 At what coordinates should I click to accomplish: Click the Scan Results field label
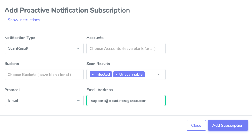click(x=98, y=64)
